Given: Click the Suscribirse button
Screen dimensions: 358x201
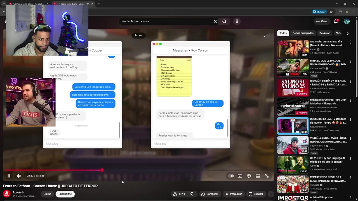Looking at the screenshot, I should point(65,194).
